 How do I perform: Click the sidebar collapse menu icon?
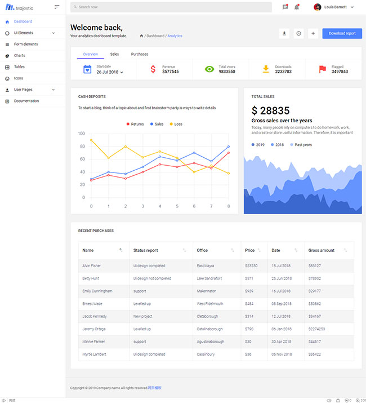tap(57, 7)
